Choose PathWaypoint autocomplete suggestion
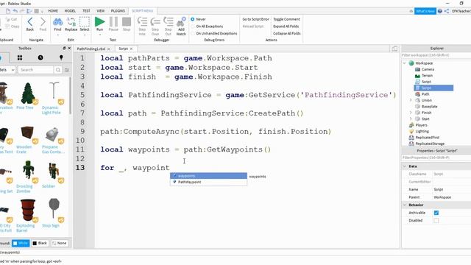471x265 pixels. (x=208, y=182)
